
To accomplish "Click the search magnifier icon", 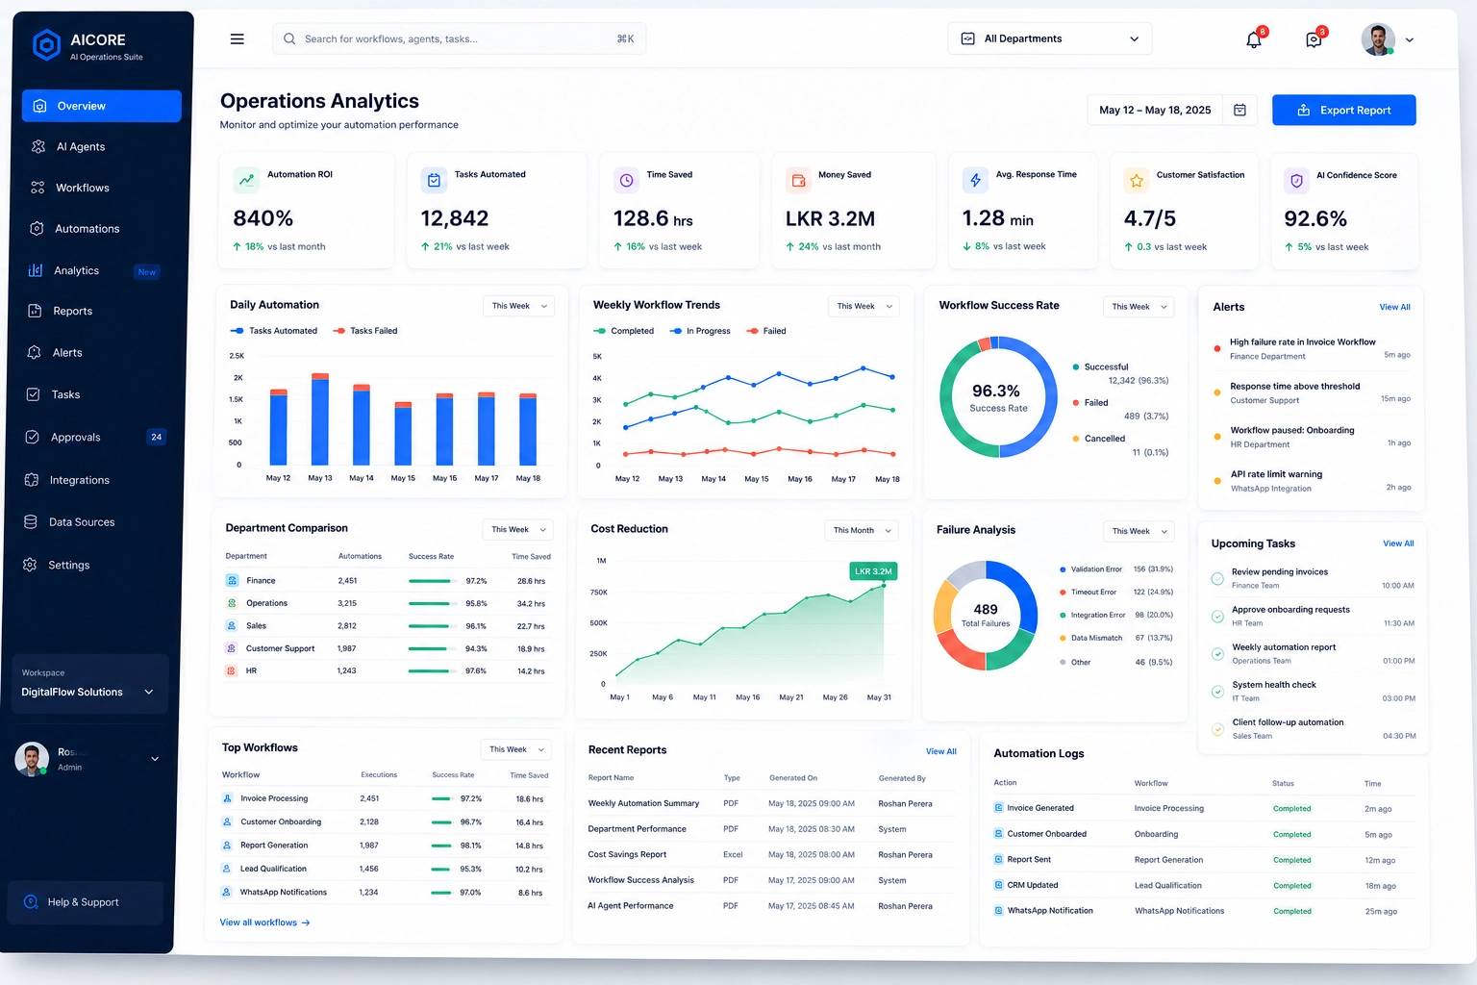I will tap(289, 39).
